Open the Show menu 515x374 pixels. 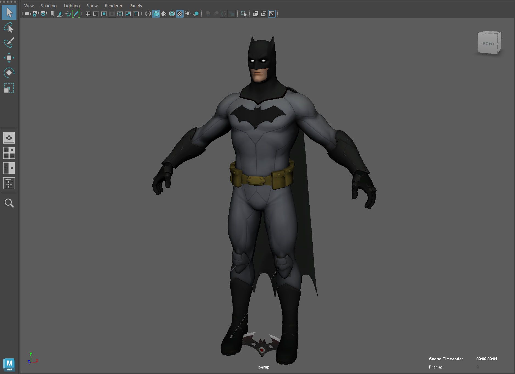[92, 5]
